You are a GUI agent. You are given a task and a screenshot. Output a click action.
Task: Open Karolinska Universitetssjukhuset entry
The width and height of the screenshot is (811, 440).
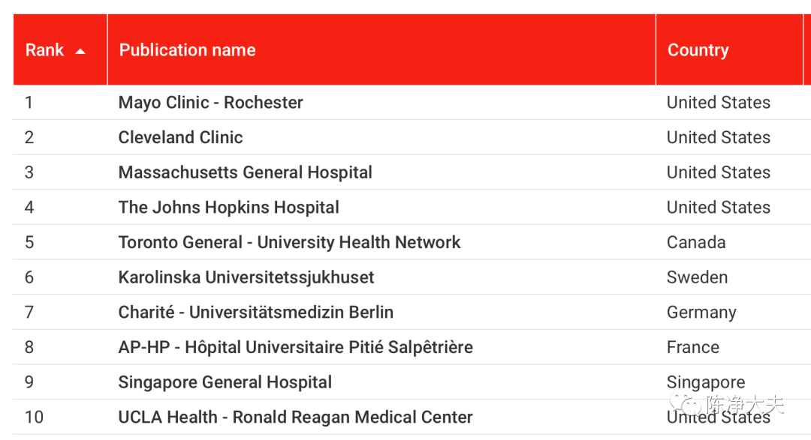(x=246, y=277)
